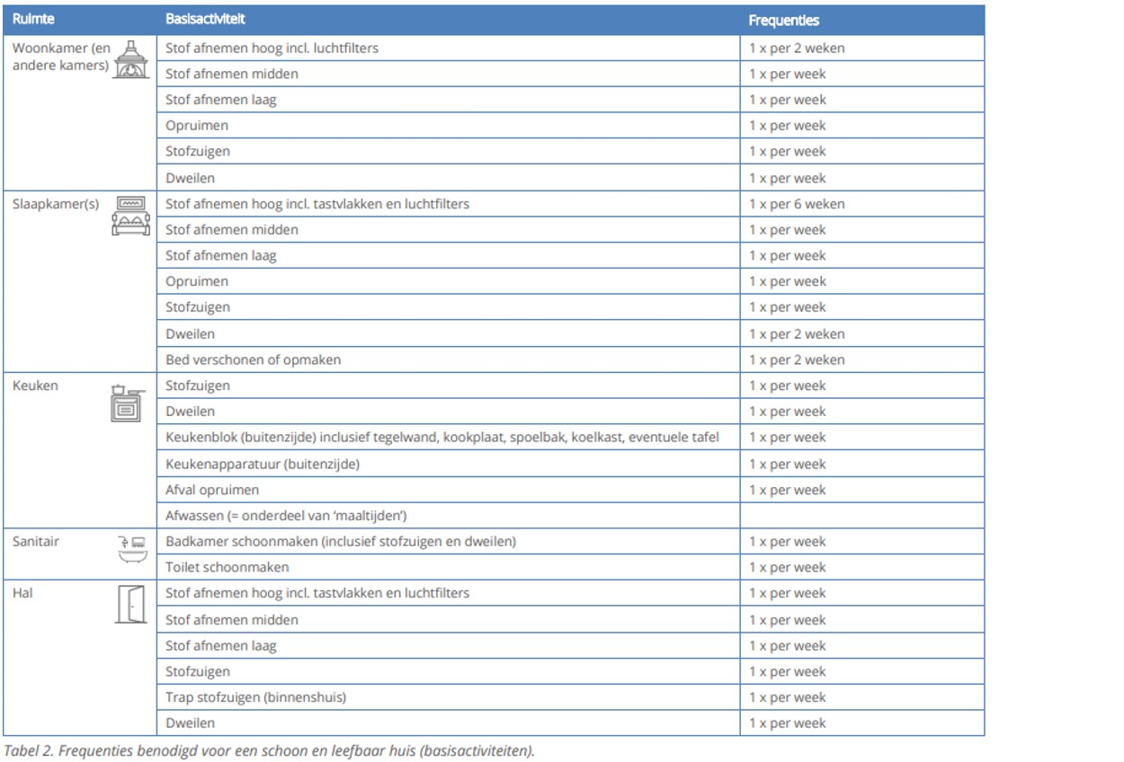Viewport: 1124px width, 762px height.
Task: Click 'Keukenapparatuur (buitenzijde)' cell
Action: 450,464
